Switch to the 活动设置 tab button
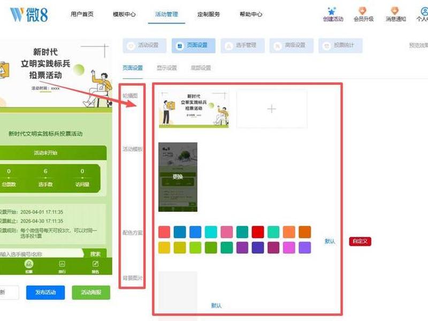Image resolution: width=428 pixels, height=321 pixels. coord(144,45)
